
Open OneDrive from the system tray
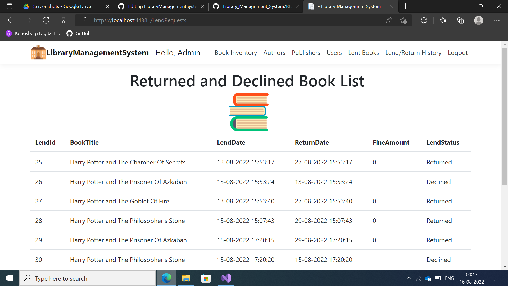[x=428, y=278]
